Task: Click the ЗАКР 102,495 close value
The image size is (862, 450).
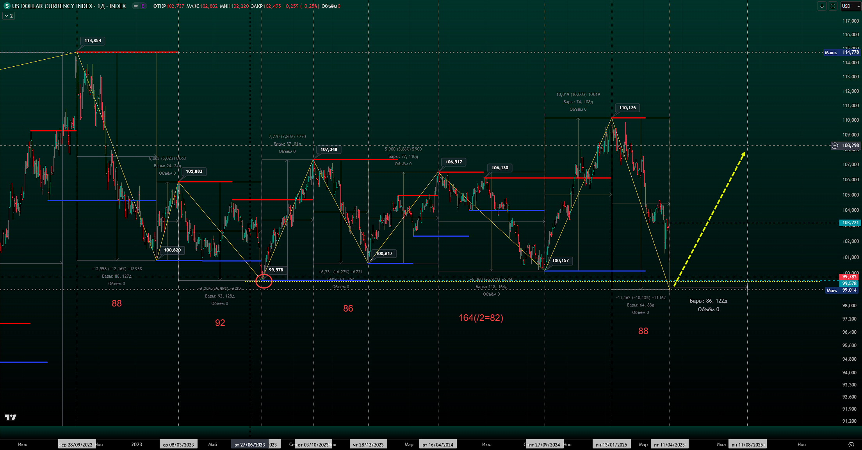Action: tap(266, 6)
